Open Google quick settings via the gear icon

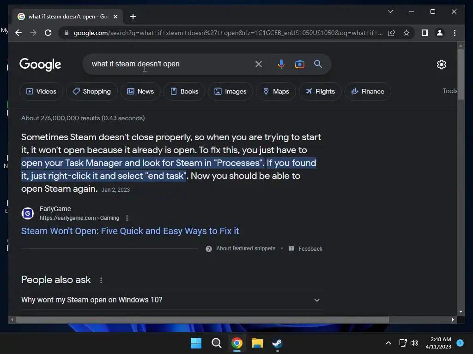point(441,64)
